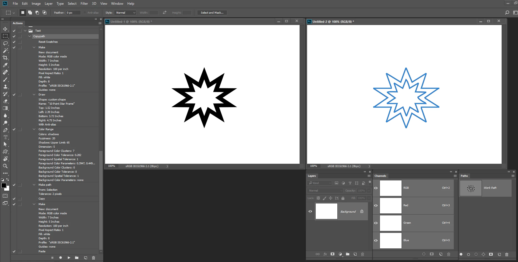Image resolution: width=518 pixels, height=262 pixels.
Task: Collapse the Color Range step details
Action: (x=34, y=129)
